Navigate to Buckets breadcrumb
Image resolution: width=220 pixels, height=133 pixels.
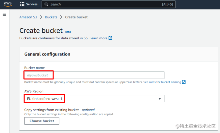(51, 17)
